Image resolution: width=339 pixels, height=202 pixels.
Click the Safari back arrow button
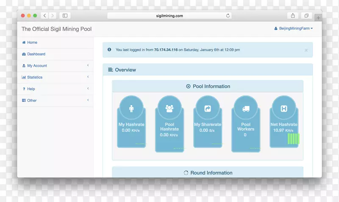[x=44, y=16]
